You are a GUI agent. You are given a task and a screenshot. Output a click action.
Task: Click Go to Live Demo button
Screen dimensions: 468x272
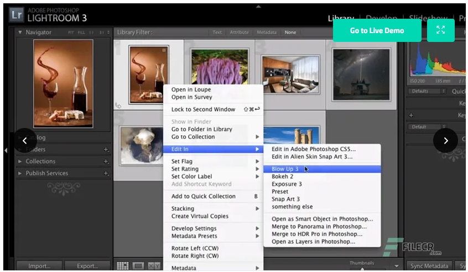pyautogui.click(x=377, y=30)
